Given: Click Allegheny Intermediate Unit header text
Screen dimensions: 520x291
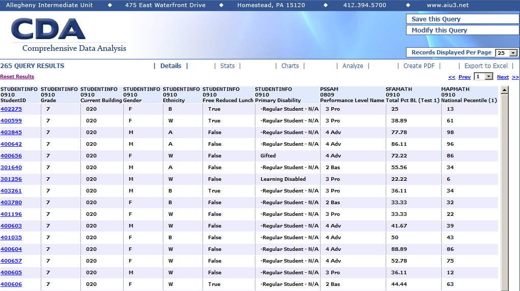Looking at the screenshot, I should click(x=49, y=5).
